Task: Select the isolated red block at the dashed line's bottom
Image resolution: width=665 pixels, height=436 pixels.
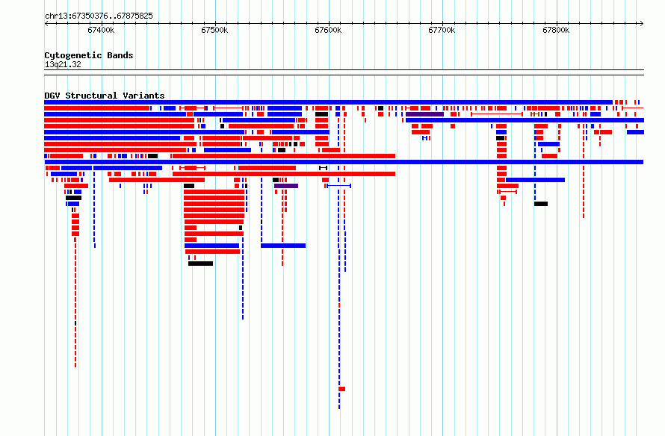Action: click(341, 389)
